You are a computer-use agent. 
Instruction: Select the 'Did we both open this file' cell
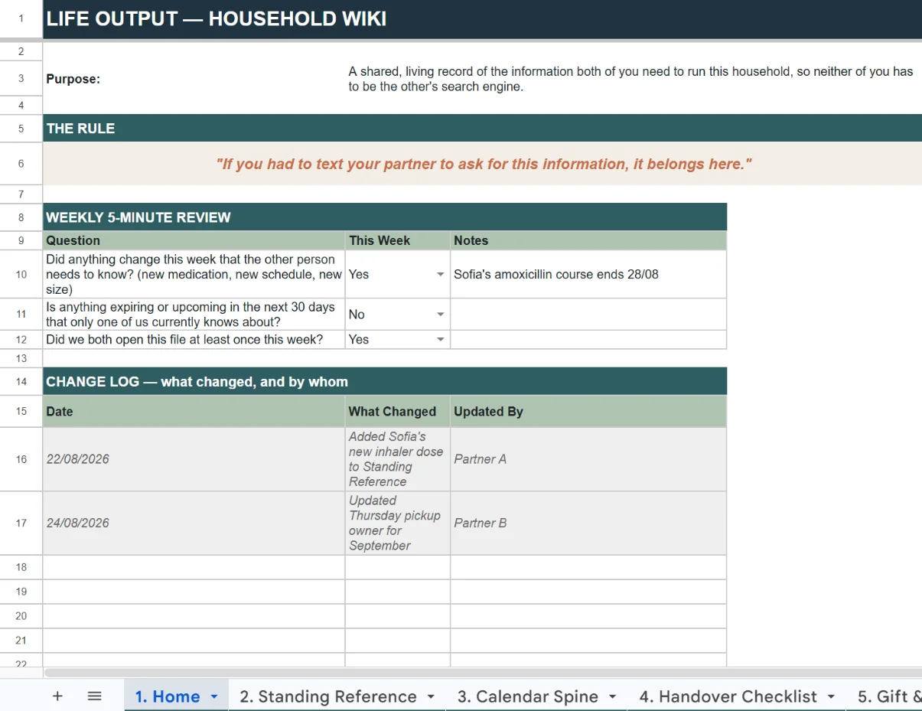[194, 339]
